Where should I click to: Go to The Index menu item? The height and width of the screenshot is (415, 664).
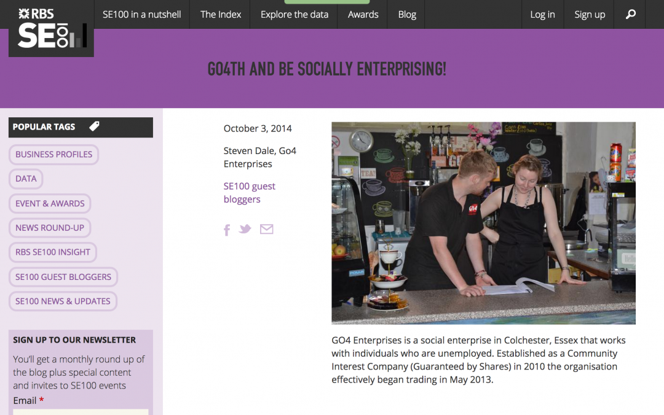pyautogui.click(x=220, y=14)
